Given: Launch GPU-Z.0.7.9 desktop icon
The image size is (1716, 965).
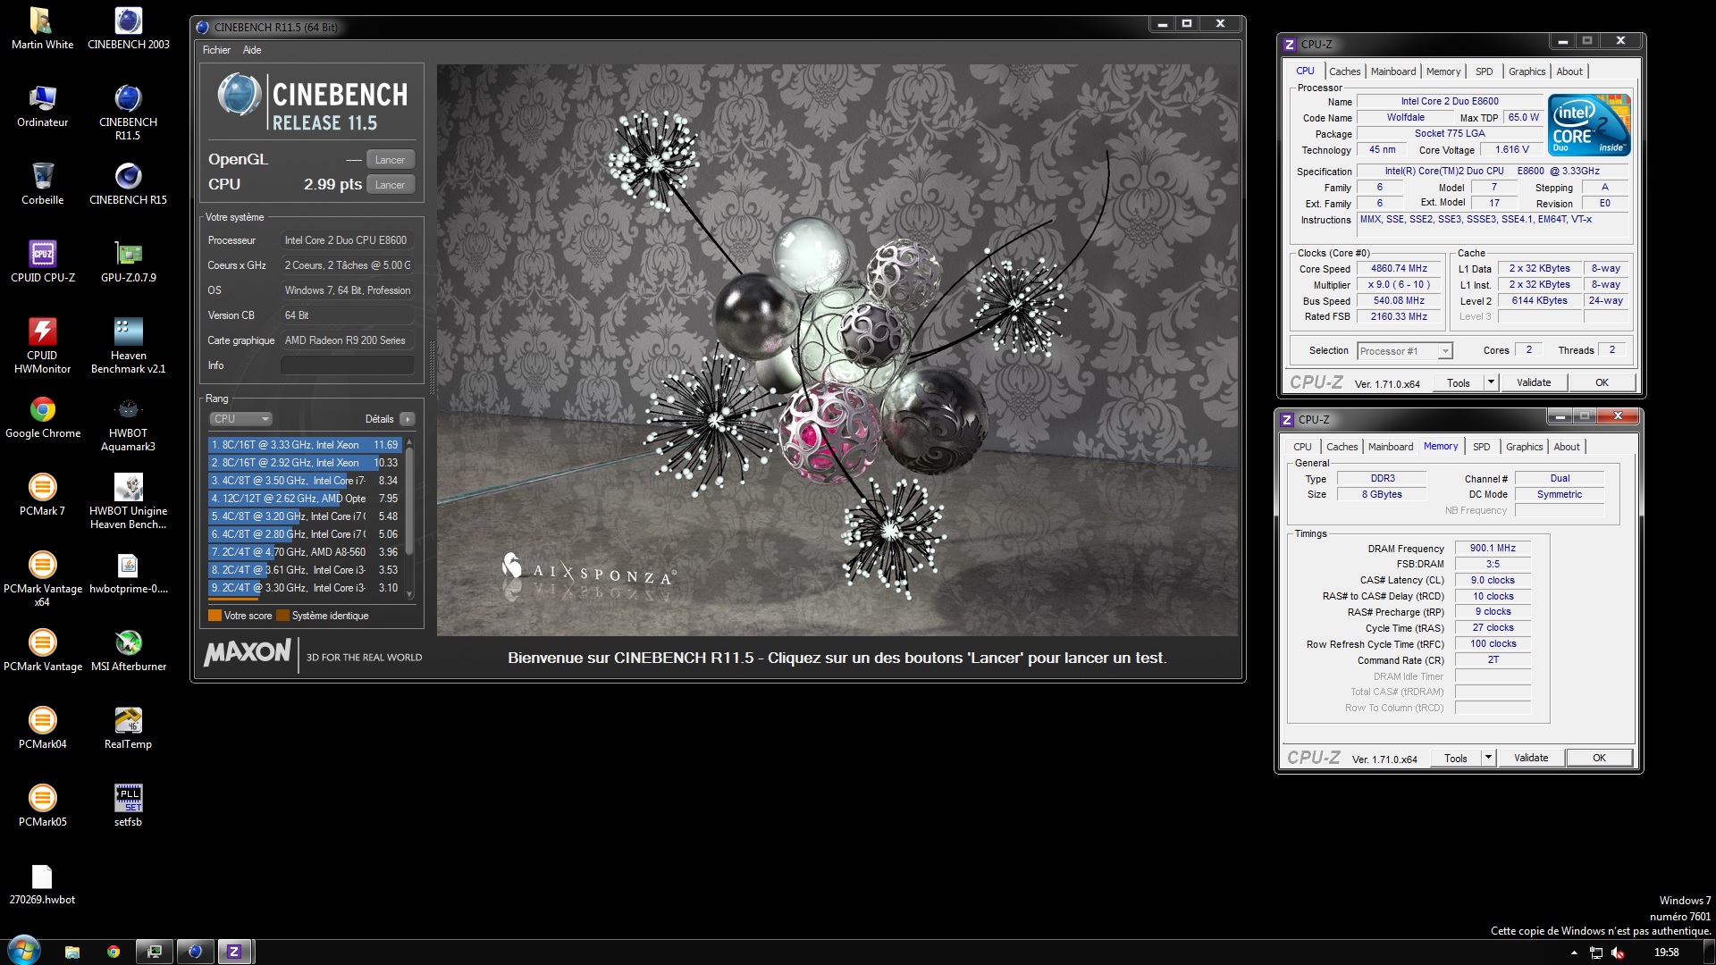Looking at the screenshot, I should pos(128,262).
